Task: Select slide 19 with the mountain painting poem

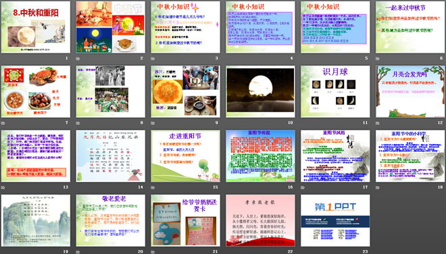Action: pos(36,220)
